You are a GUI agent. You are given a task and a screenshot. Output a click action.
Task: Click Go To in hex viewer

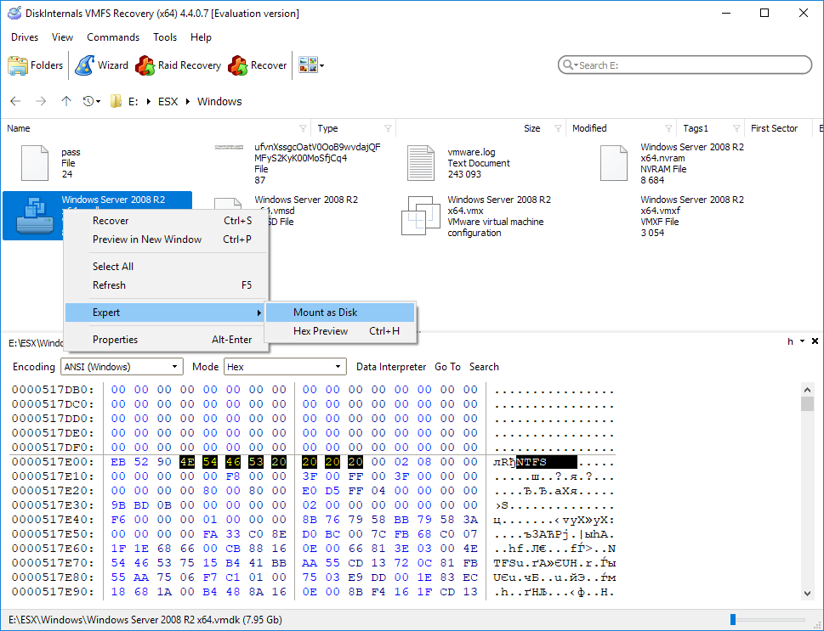pyautogui.click(x=447, y=366)
